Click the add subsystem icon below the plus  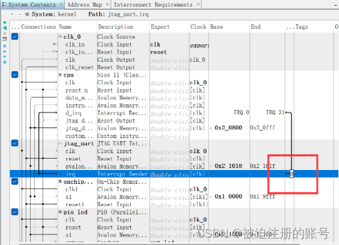coord(4,28)
